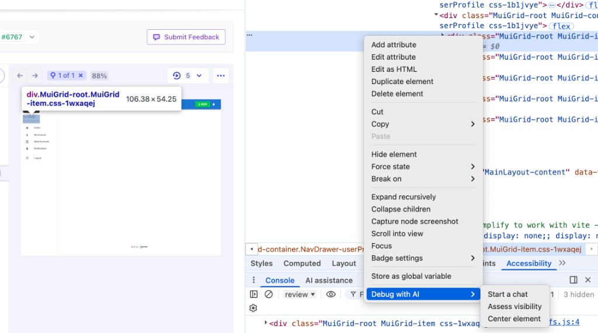Select Delete element
Viewport: 598px width, 333px height.
tap(397, 93)
